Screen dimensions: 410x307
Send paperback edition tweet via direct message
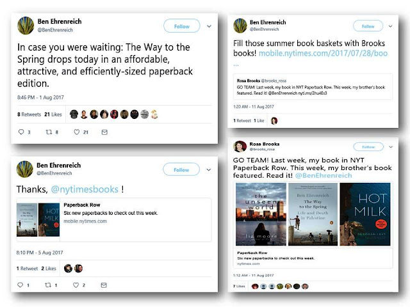[104, 132]
